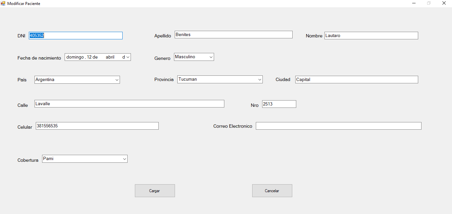The width and height of the screenshot is (452, 214).
Task: Click the DNI input field
Action: tap(76, 36)
